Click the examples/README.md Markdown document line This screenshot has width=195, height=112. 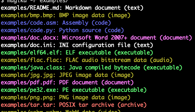72,8
